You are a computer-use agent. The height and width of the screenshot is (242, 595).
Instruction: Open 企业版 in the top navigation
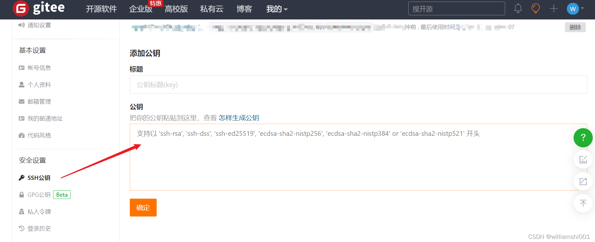141,9
